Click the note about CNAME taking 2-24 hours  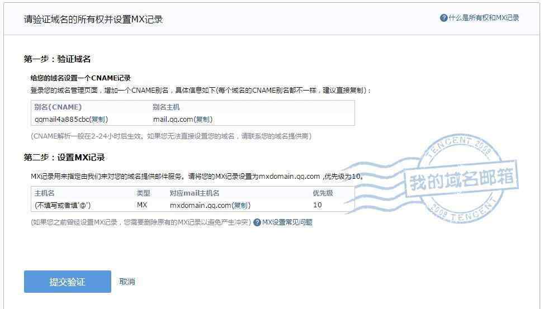(171, 136)
